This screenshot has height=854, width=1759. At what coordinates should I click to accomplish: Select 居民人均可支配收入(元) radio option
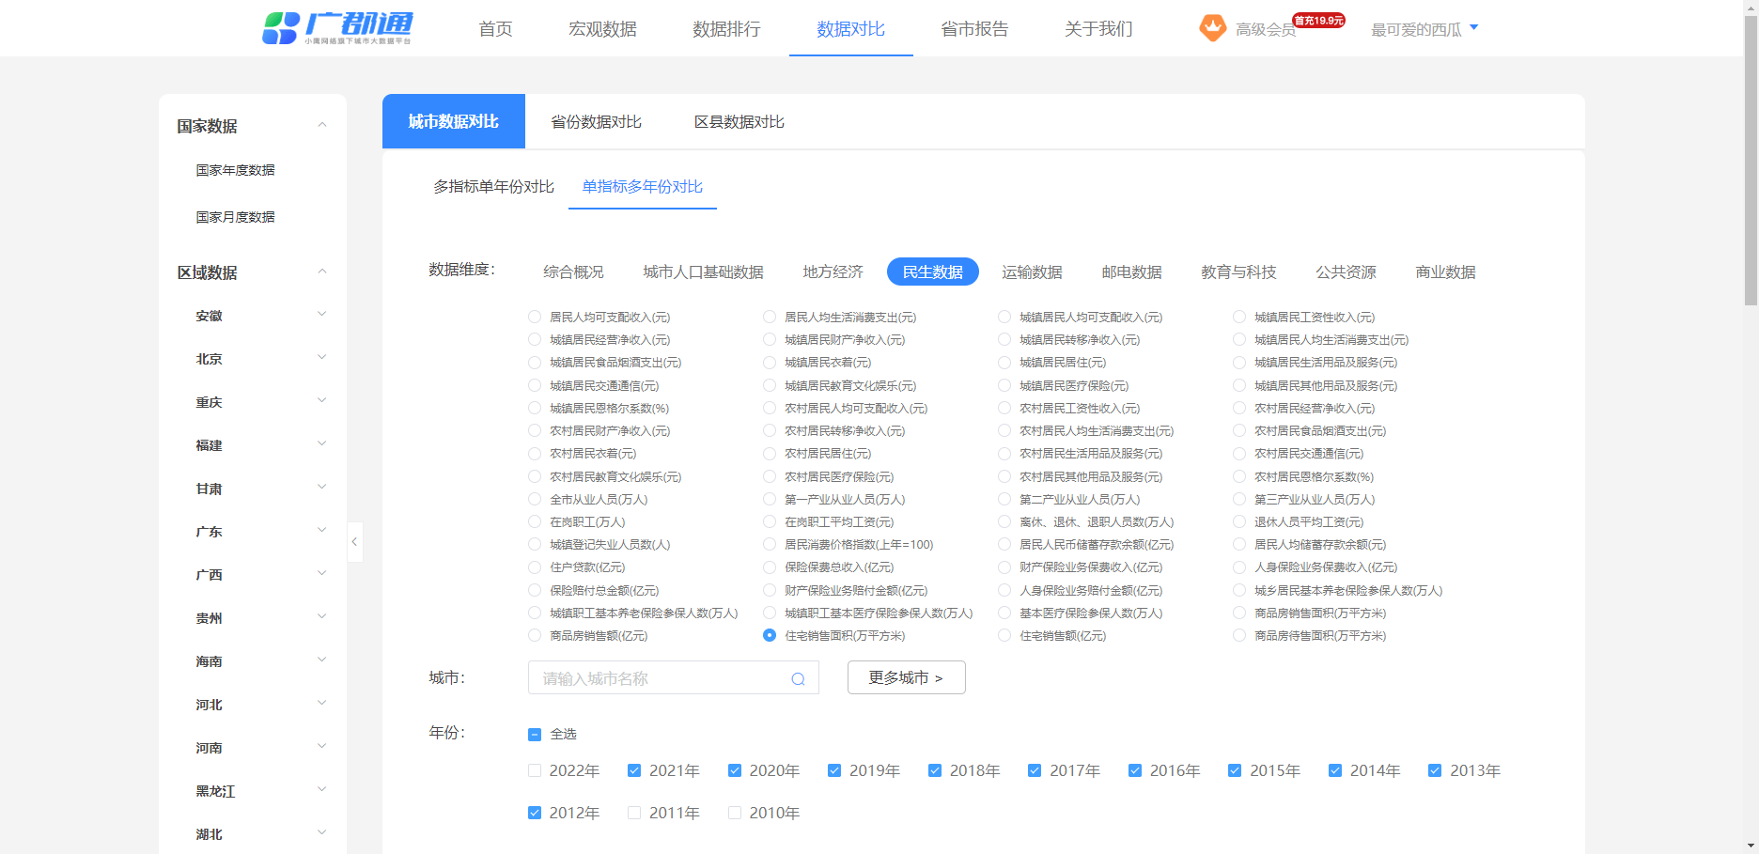[535, 318]
